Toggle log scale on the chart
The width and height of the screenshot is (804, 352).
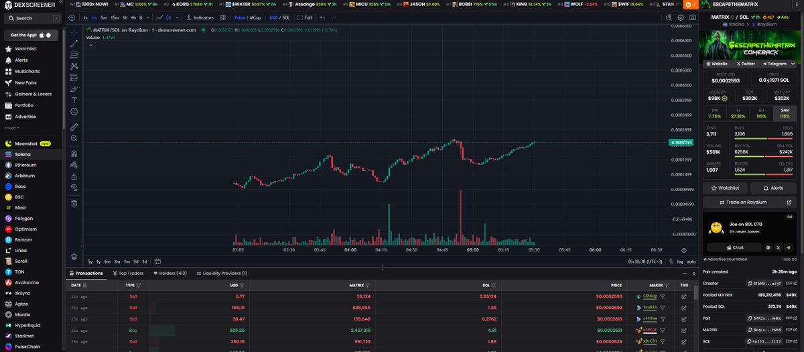[x=681, y=261]
